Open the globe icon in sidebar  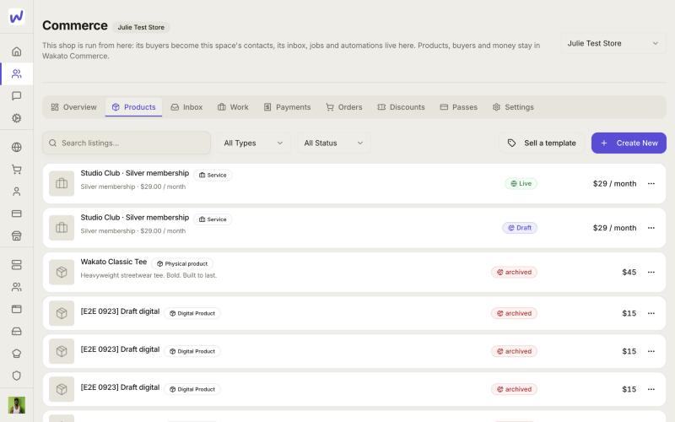coord(16,147)
